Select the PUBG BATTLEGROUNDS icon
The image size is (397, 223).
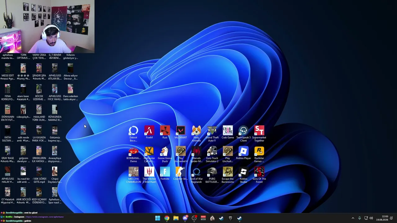(x=212, y=175)
